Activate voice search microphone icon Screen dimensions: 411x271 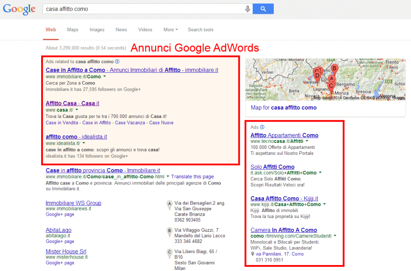[248, 9]
